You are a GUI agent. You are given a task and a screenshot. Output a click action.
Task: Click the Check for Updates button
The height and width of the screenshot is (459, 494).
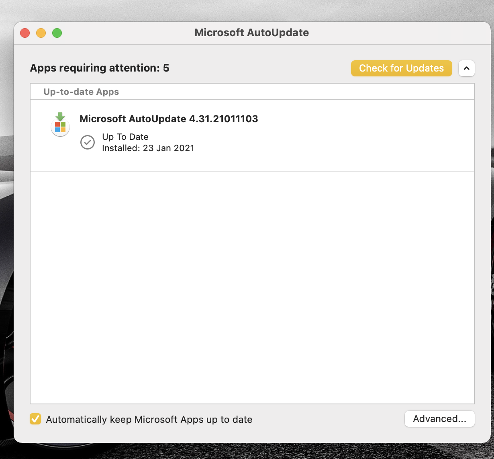coord(402,68)
